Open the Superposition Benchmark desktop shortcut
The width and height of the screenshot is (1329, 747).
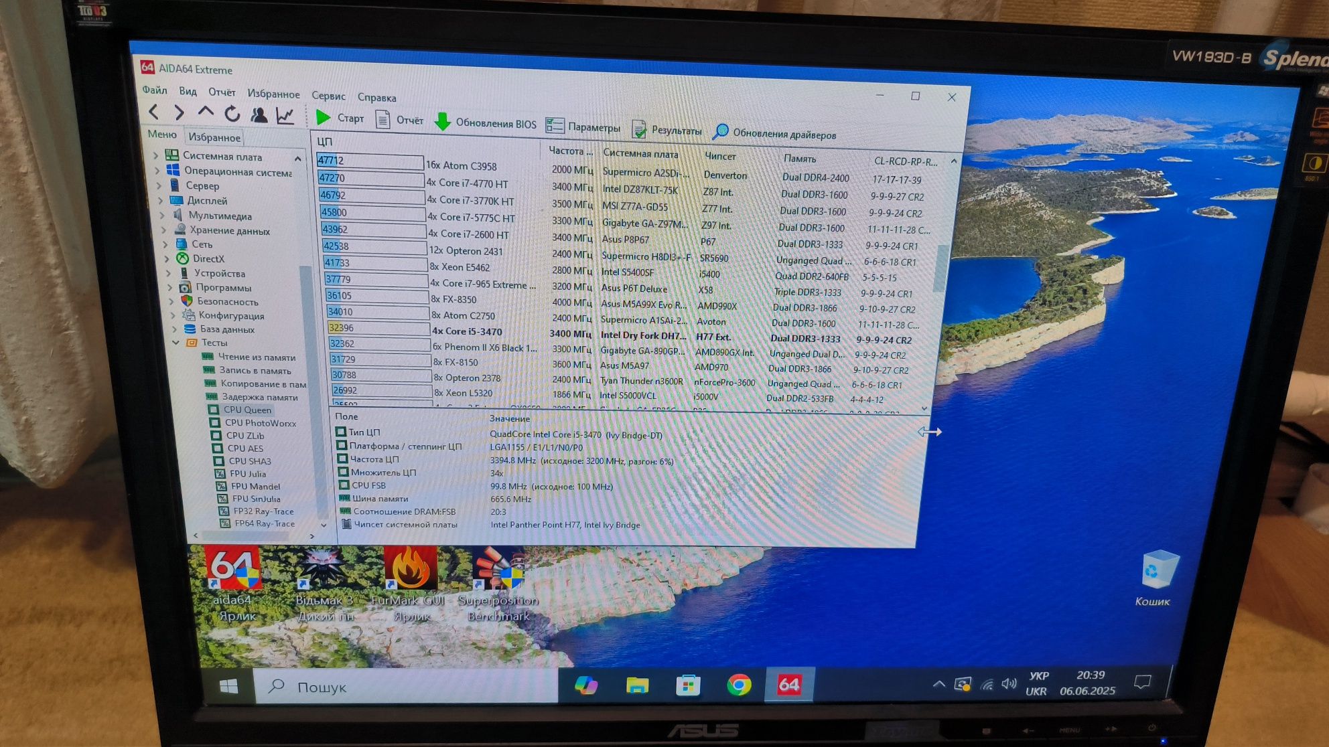(x=498, y=584)
